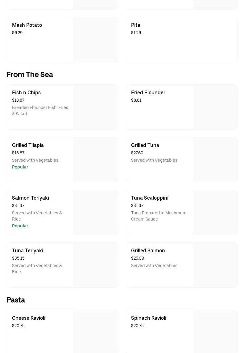The height and width of the screenshot is (353, 248).
Task: Open the Spinach Ravioli item
Action: click(x=149, y=318)
